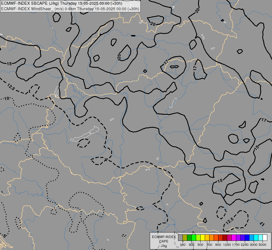This screenshot has width=272, height=250.
Task: Select the pure blue legend swatch
Action: (247, 237)
